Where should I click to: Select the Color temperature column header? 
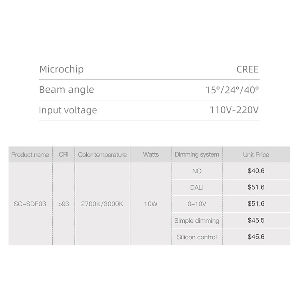tap(102, 155)
